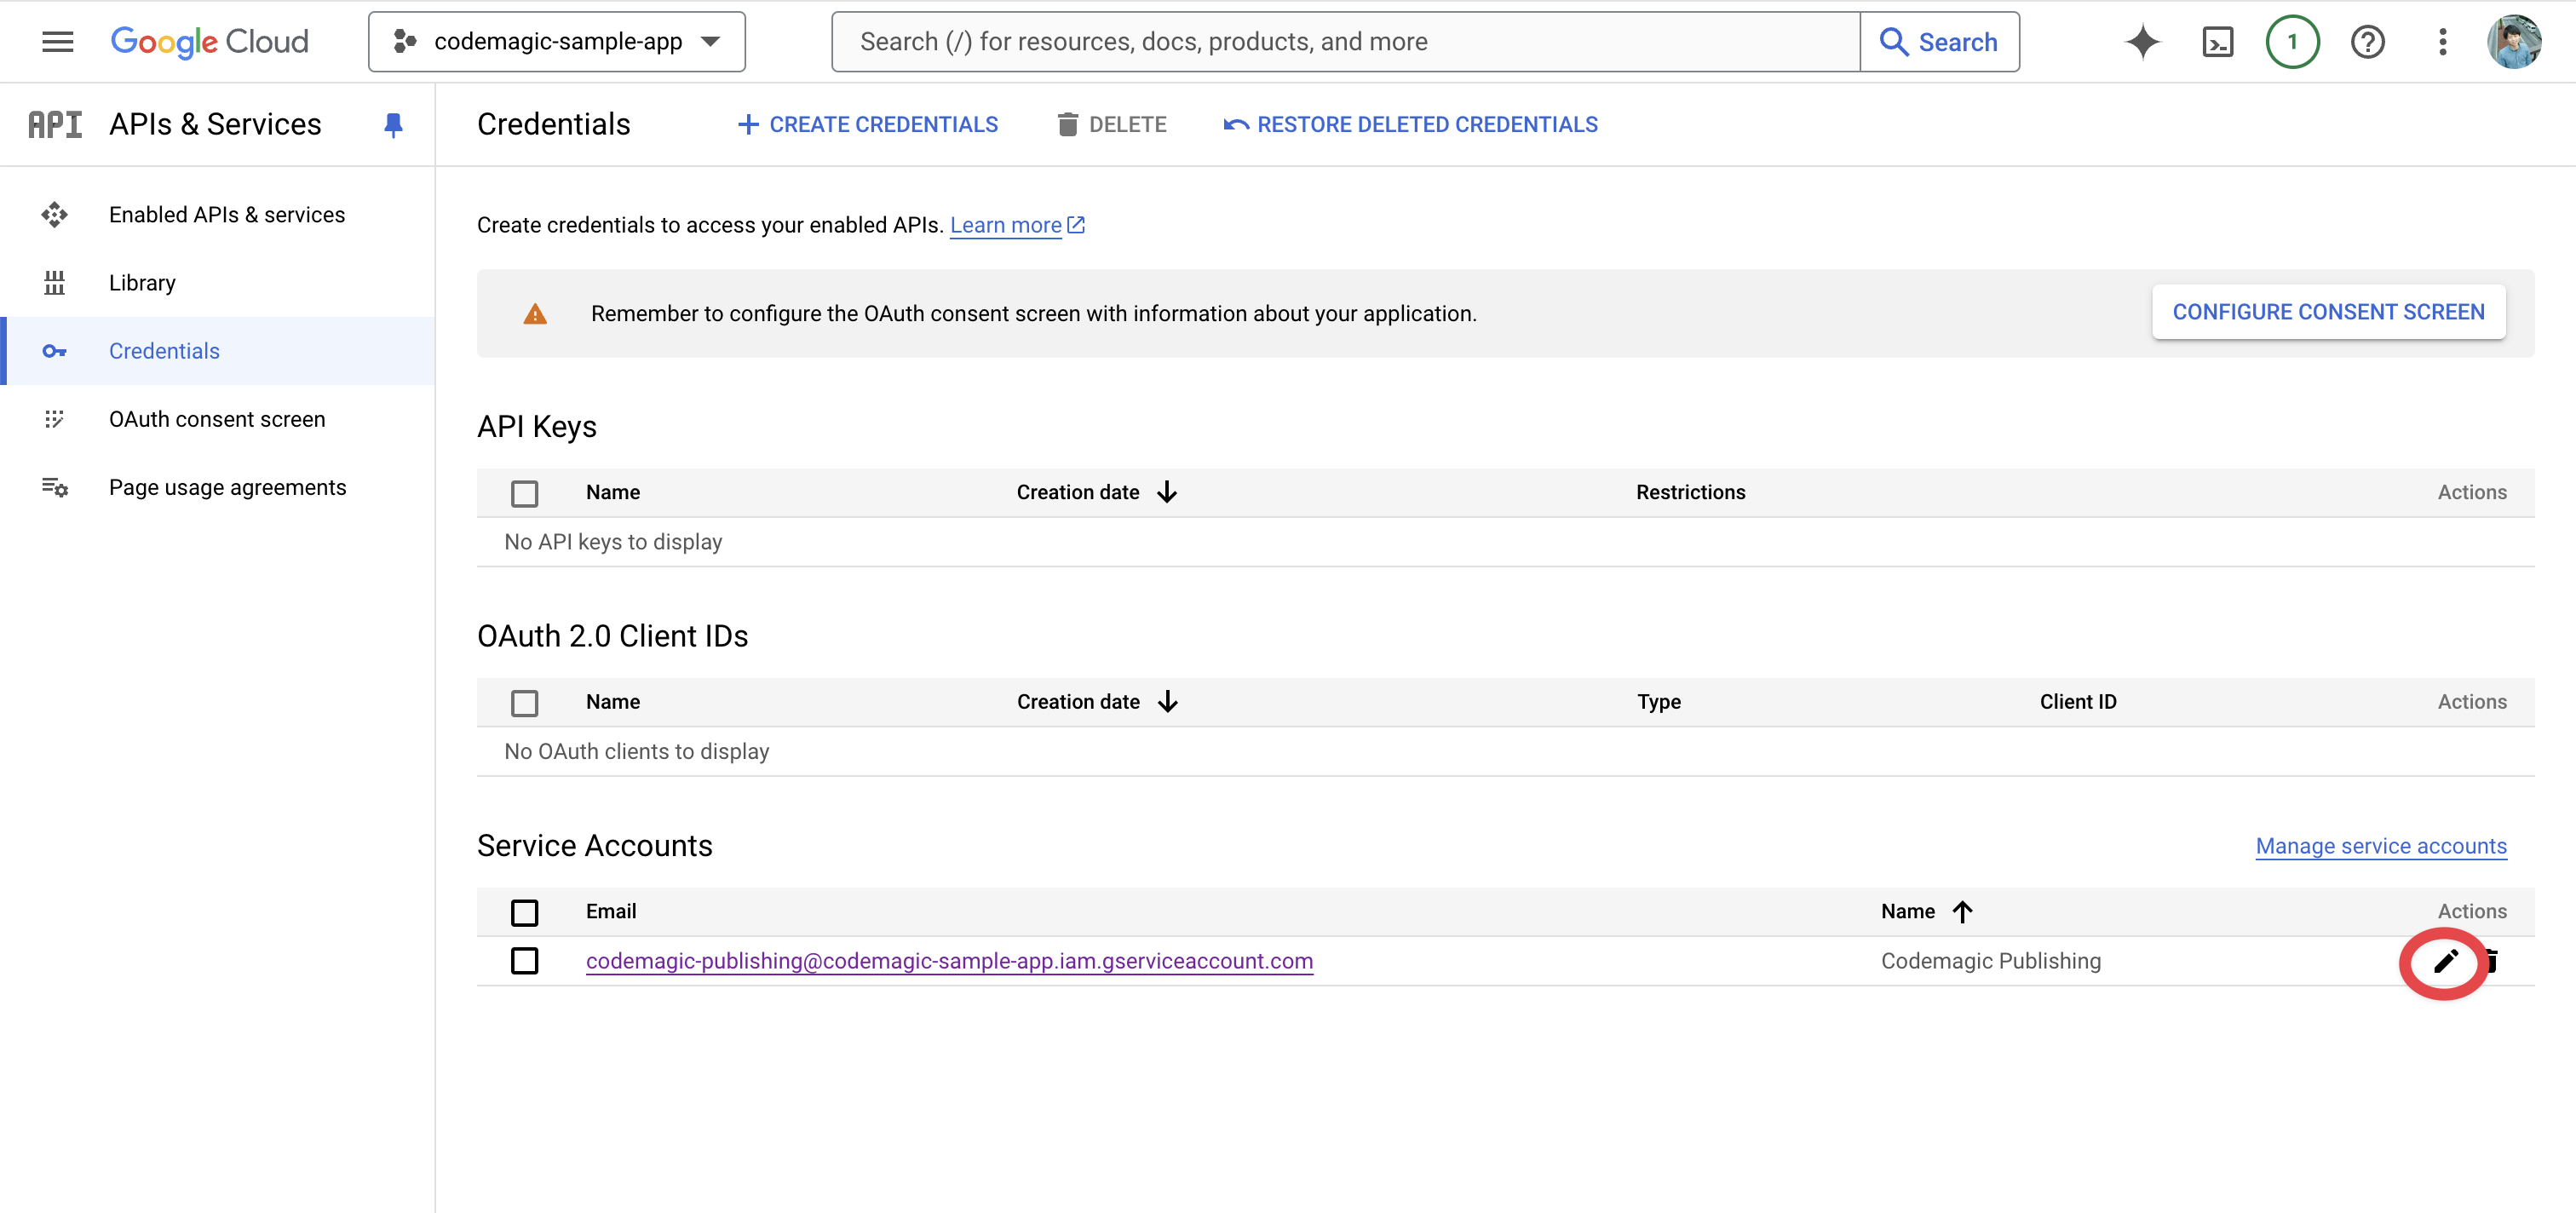This screenshot has width=2576, height=1213.
Task: Click the Search button
Action: tap(1939, 42)
